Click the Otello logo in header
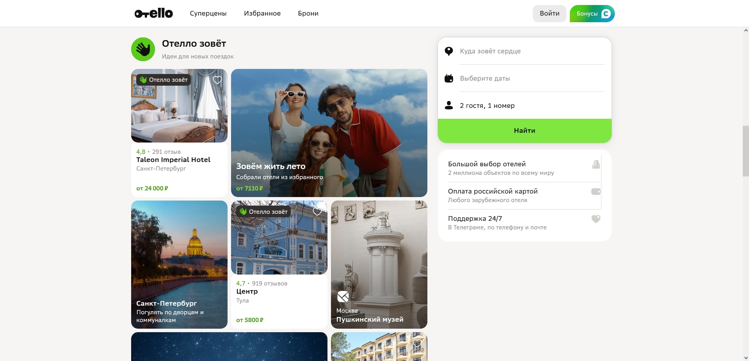This screenshot has width=749, height=361. 153,13
